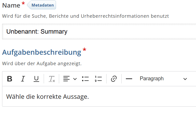Apply italic formatting to text
This screenshot has width=196, height=116.
coord(23,79)
